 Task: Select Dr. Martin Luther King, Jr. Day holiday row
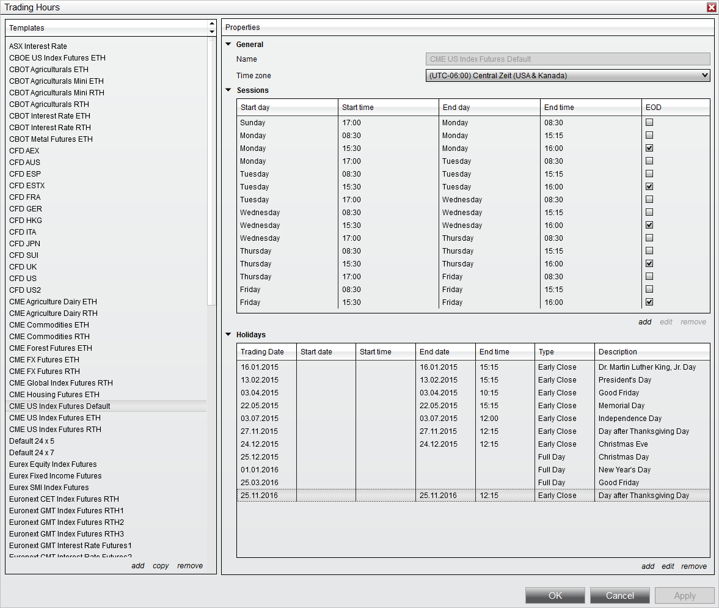pyautogui.click(x=473, y=367)
